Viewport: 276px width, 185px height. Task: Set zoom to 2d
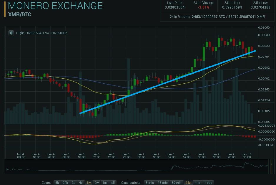pyautogui.click(x=74, y=183)
